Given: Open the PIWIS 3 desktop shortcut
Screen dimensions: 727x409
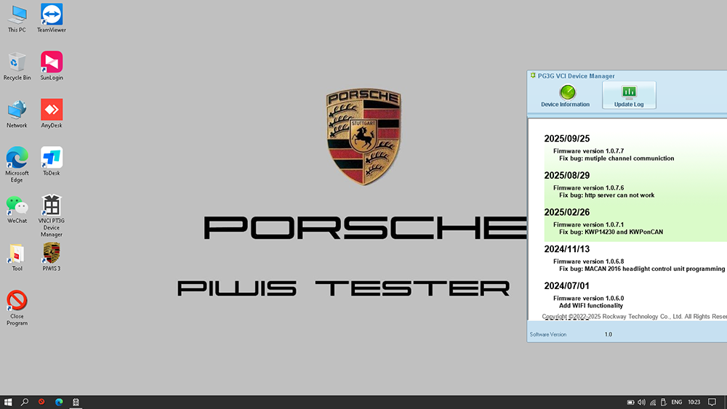Looking at the screenshot, I should coord(52,255).
